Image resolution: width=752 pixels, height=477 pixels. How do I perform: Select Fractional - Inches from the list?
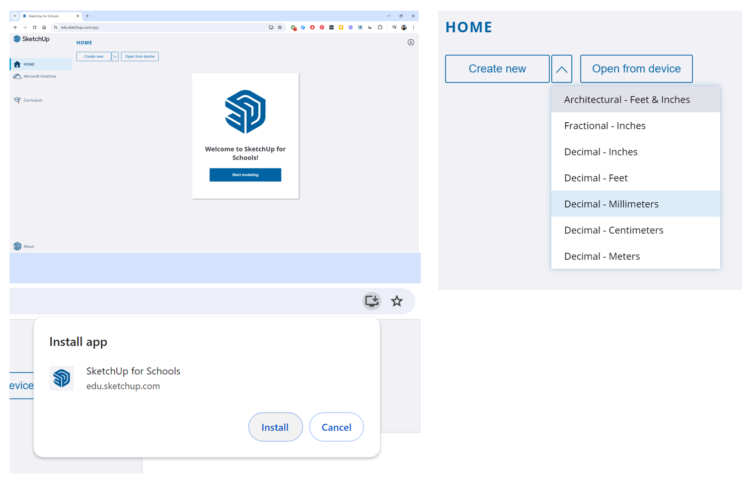coord(605,126)
